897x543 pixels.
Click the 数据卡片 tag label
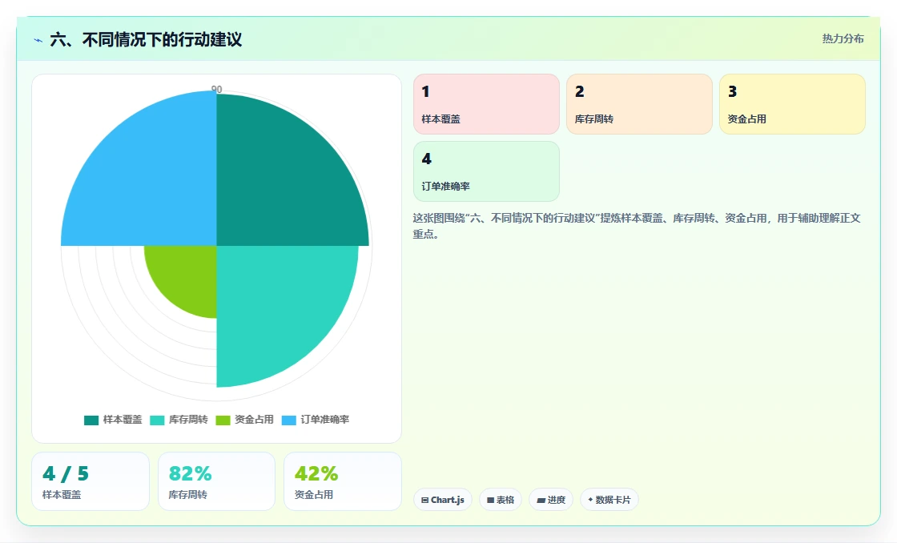click(x=613, y=500)
